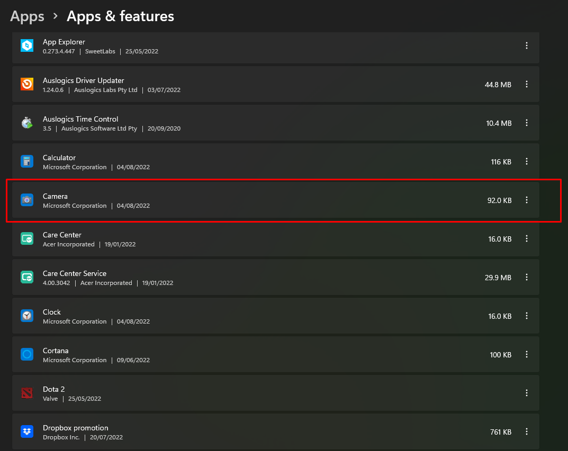The height and width of the screenshot is (451, 568).
Task: Click the 761 KB size value
Action: pos(501,432)
